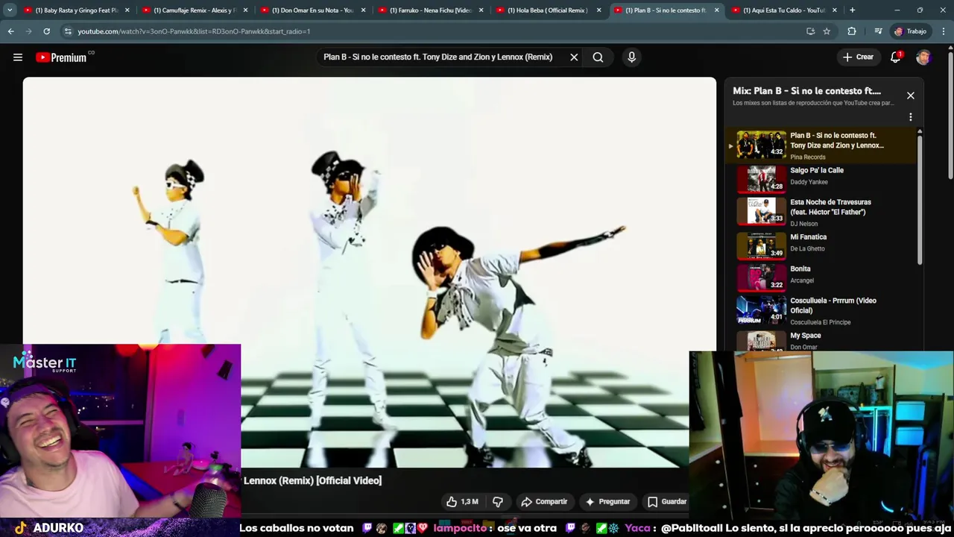
Task: Reload the current page
Action: (46, 31)
